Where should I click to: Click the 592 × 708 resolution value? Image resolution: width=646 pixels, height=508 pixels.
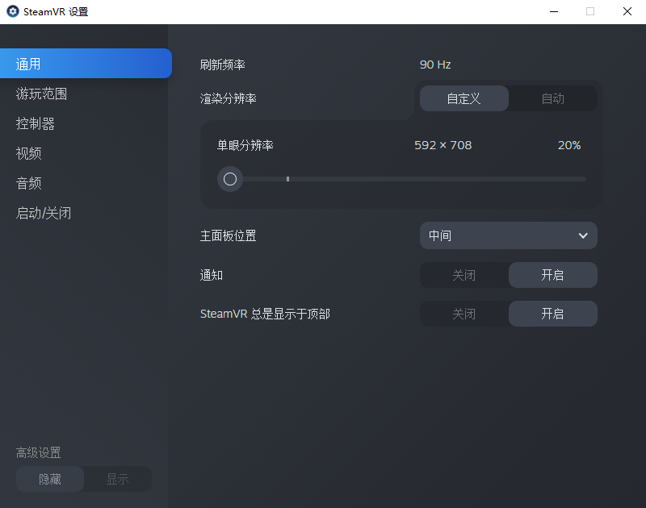pyautogui.click(x=443, y=145)
